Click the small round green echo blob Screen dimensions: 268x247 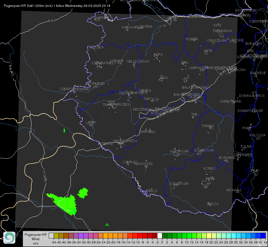click(x=83, y=193)
